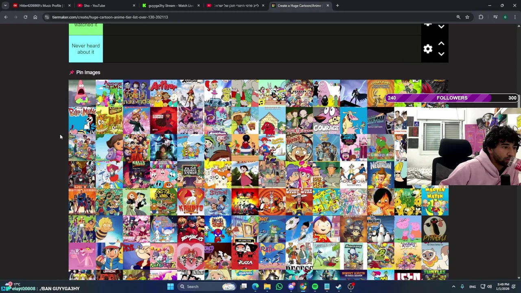Select the Pingu image
Screen dimensions: 521x293
pyautogui.click(x=435, y=229)
